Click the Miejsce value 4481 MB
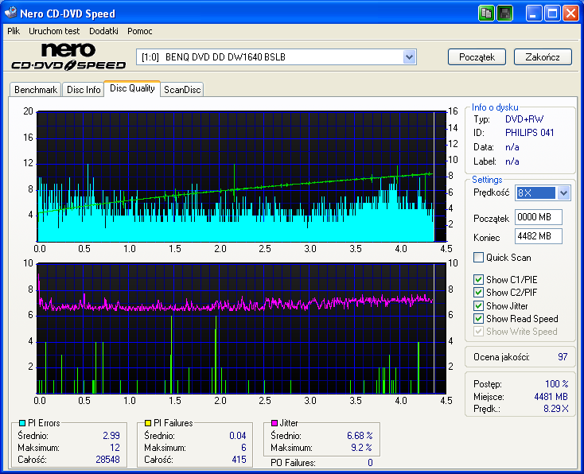The height and width of the screenshot is (474, 584). point(551,397)
